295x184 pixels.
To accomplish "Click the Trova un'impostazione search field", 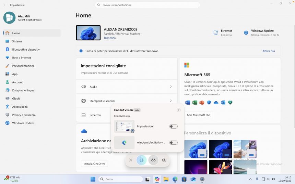I will 147,5.
